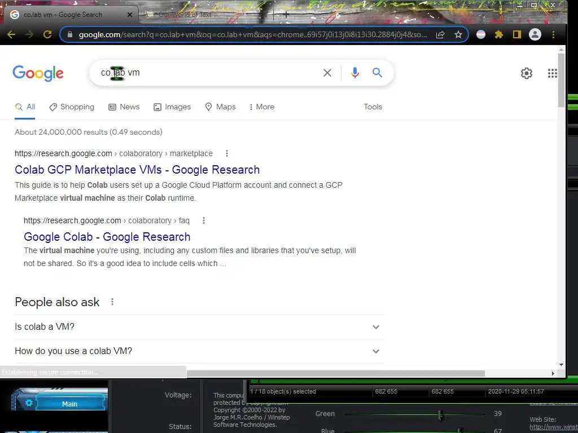Go to the Google logo homepage
The width and height of the screenshot is (578, 433).
point(38,73)
